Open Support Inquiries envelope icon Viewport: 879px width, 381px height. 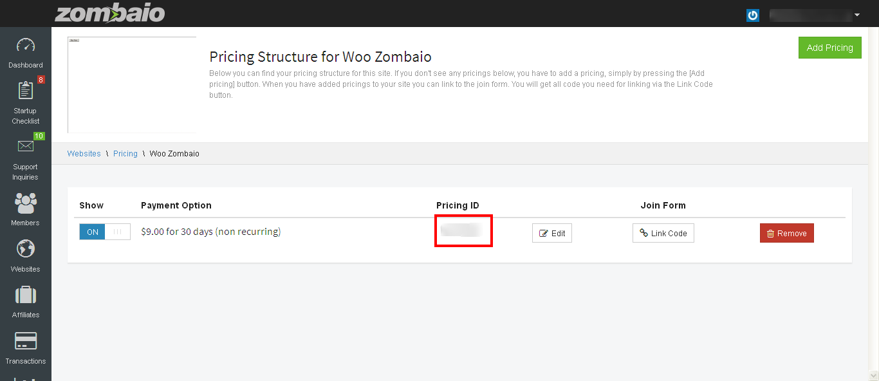[x=26, y=147]
